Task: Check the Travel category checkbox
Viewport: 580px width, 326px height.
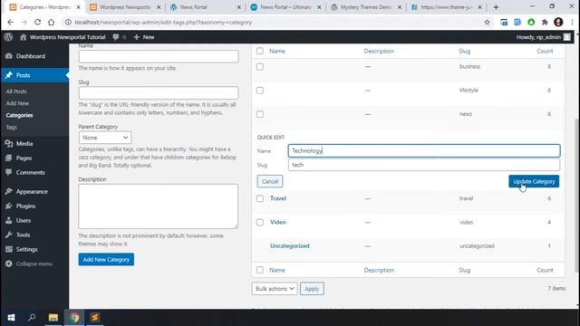Action: [x=260, y=198]
